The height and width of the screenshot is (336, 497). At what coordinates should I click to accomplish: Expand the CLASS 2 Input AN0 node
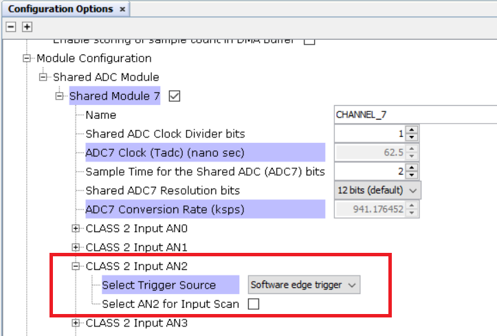coord(76,228)
